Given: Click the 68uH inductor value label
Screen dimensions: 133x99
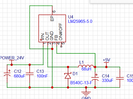Looking at the screenshot, I should point(86,69).
